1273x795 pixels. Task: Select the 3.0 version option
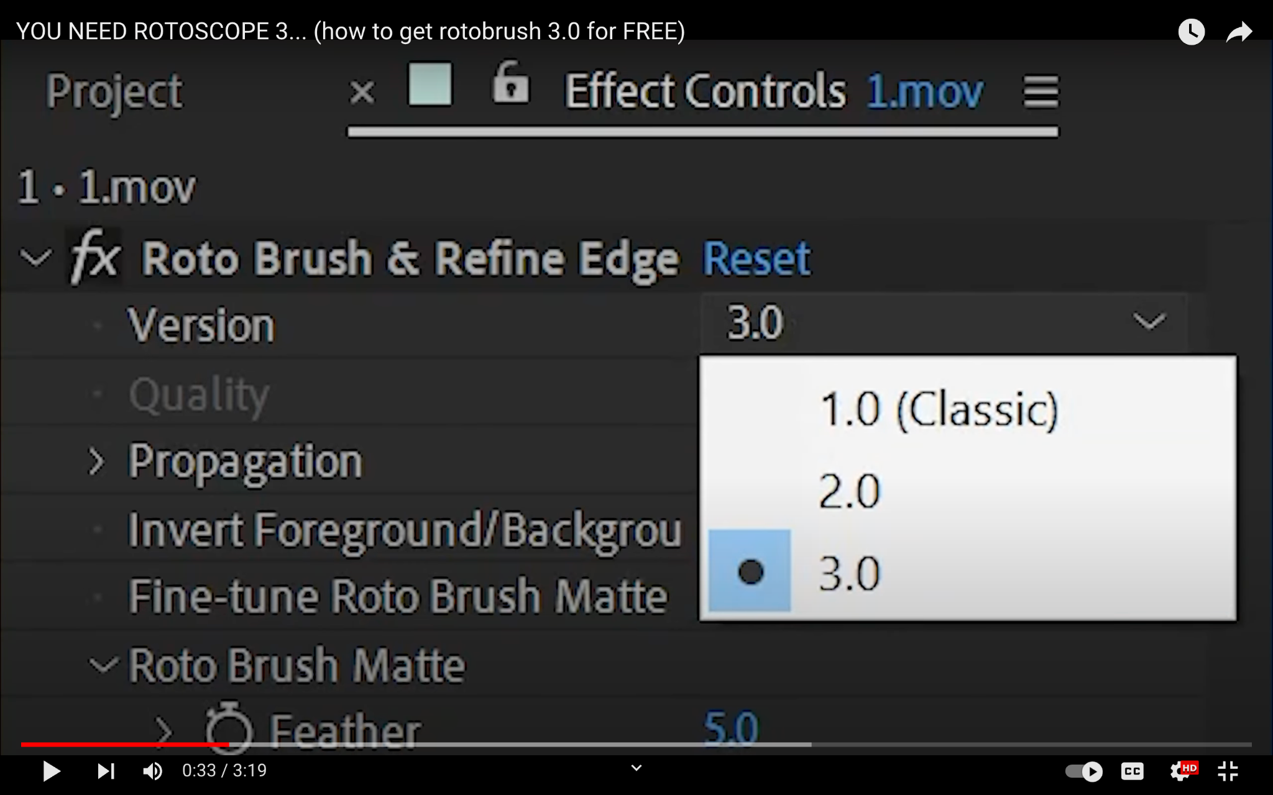[849, 573]
